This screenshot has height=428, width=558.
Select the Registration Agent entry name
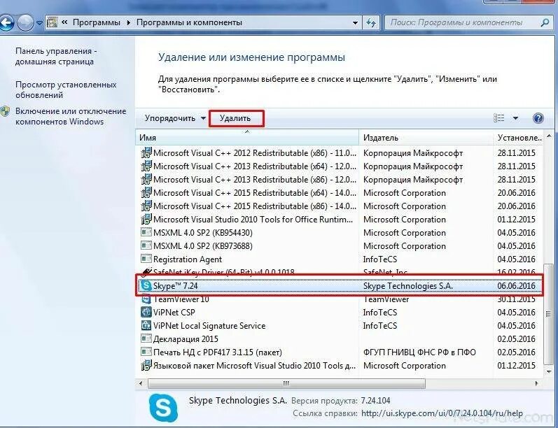pos(188,259)
